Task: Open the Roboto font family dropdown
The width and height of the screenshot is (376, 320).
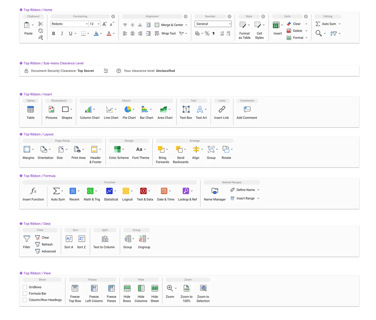Action: coord(69,24)
